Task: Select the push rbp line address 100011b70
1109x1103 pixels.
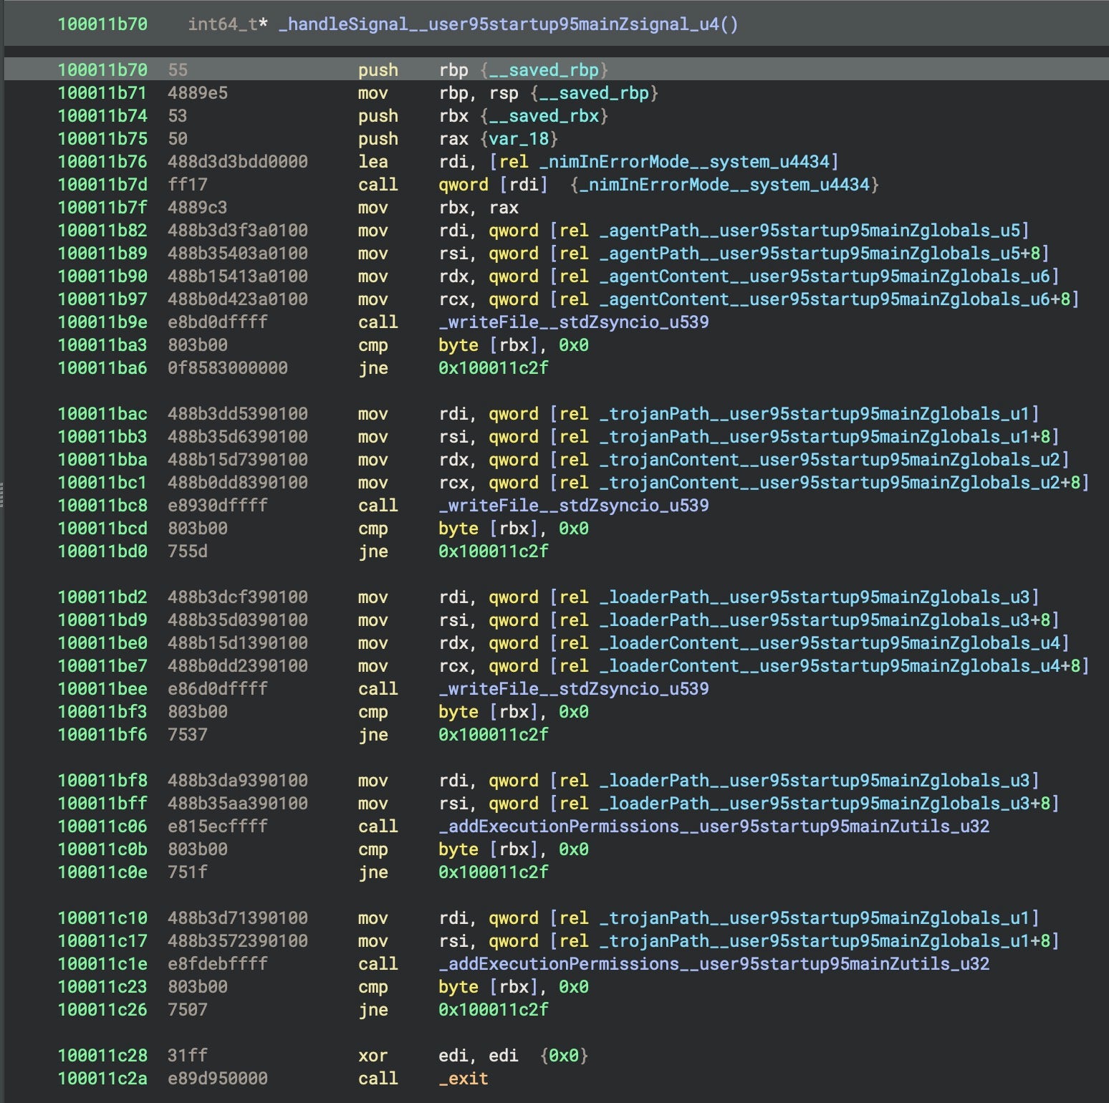Action: pos(102,70)
